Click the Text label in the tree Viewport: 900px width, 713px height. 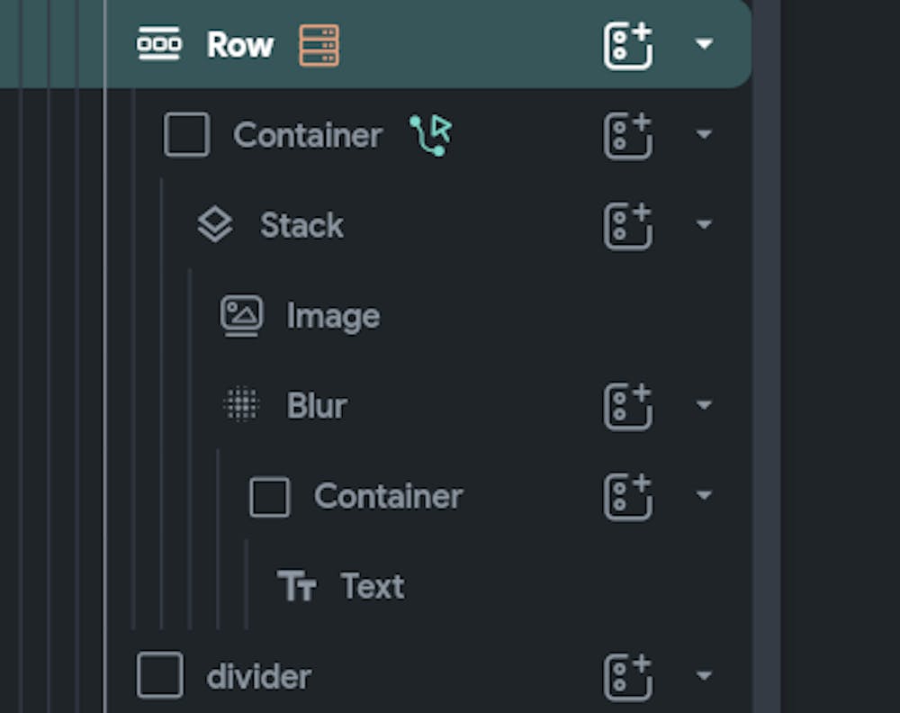[x=371, y=585]
